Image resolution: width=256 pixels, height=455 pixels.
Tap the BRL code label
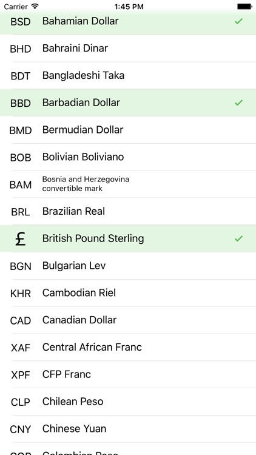coord(21,212)
